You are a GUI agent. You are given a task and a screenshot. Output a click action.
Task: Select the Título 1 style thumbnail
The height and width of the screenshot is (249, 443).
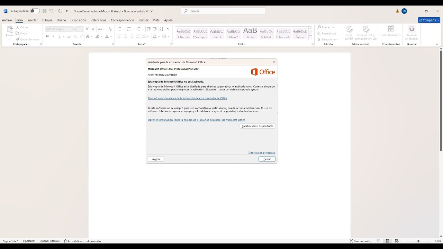[x=217, y=33]
